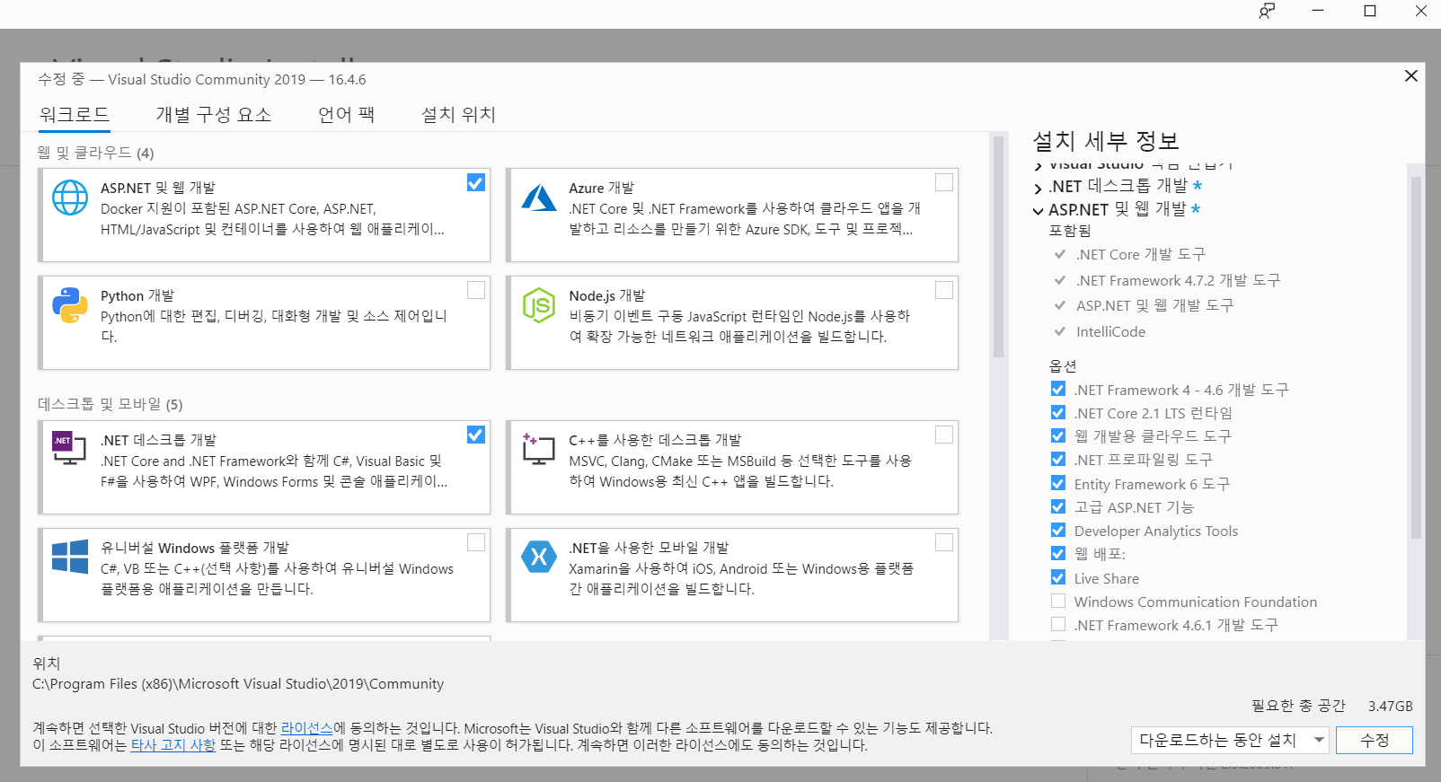Close the modify dialog with X
Screen dimensions: 1441x782
1411,76
